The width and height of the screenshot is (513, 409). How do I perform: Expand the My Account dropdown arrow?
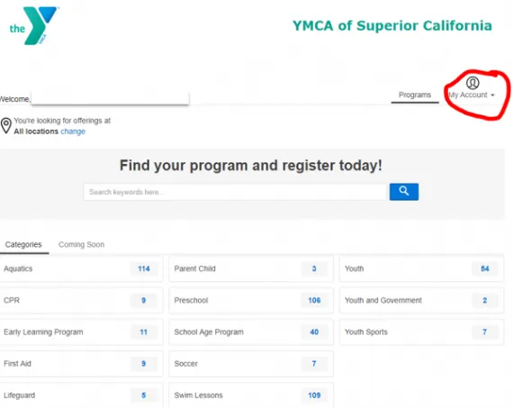[492, 95]
